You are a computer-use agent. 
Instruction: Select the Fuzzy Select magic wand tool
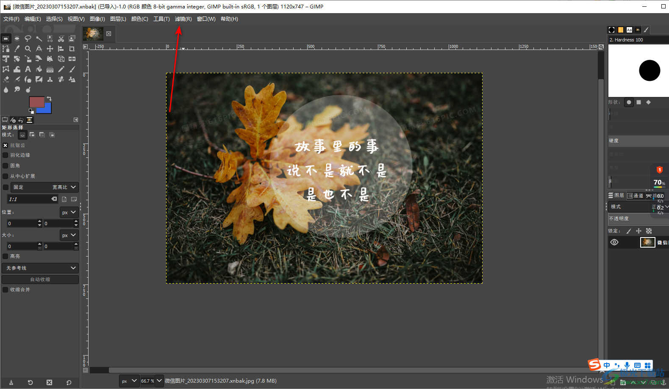pyautogui.click(x=39, y=39)
